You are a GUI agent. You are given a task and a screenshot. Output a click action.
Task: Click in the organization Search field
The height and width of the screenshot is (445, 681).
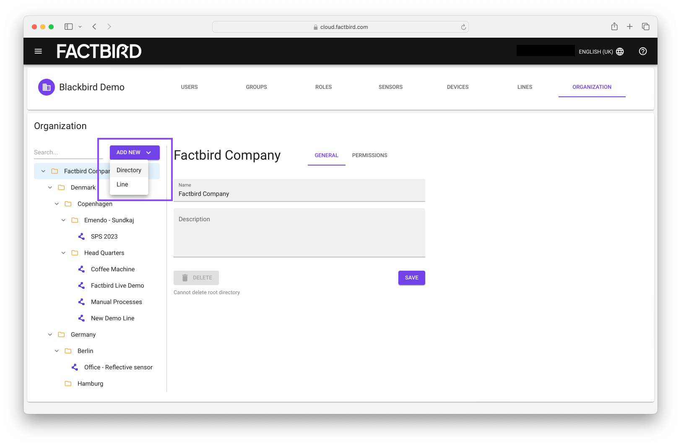click(x=68, y=153)
